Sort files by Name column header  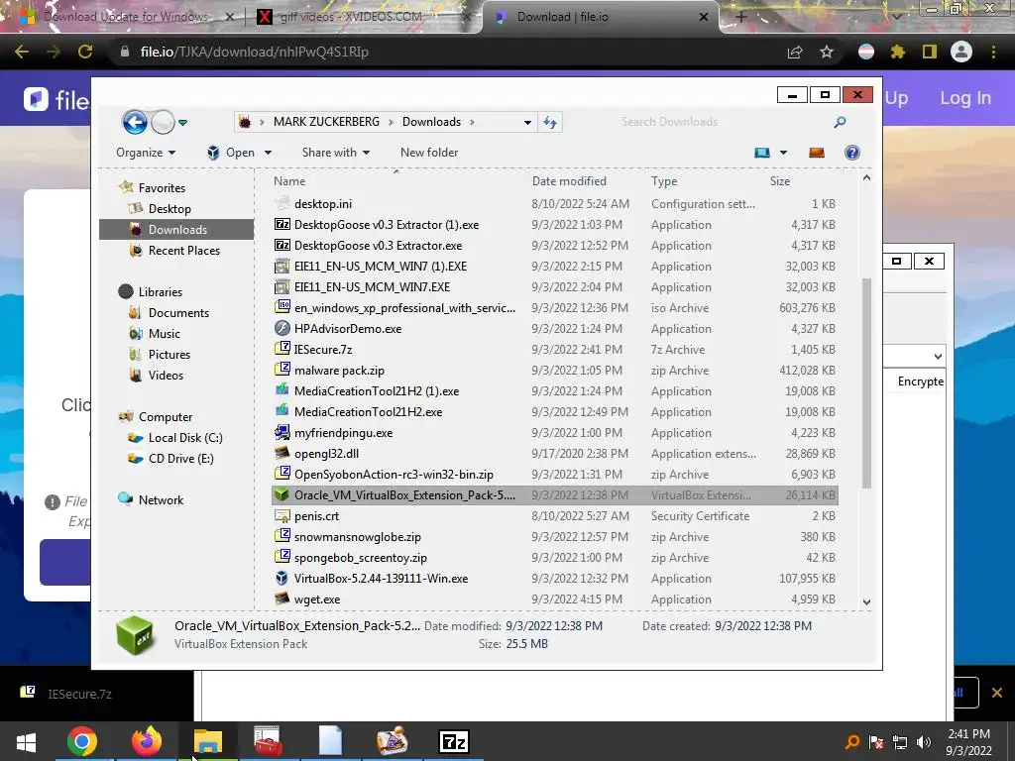coord(289,181)
